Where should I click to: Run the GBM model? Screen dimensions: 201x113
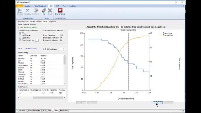(x=44, y=12)
